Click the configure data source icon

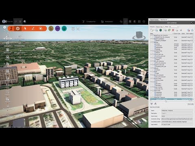165,30
